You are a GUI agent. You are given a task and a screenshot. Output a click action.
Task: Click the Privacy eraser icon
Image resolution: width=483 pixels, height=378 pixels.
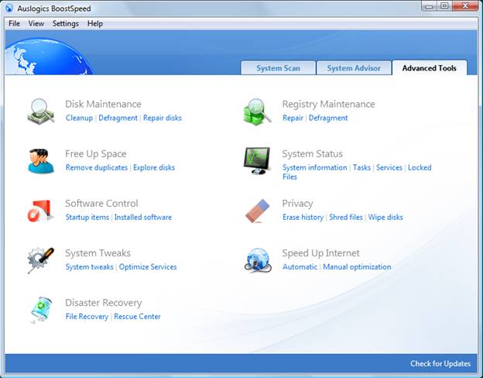(258, 211)
